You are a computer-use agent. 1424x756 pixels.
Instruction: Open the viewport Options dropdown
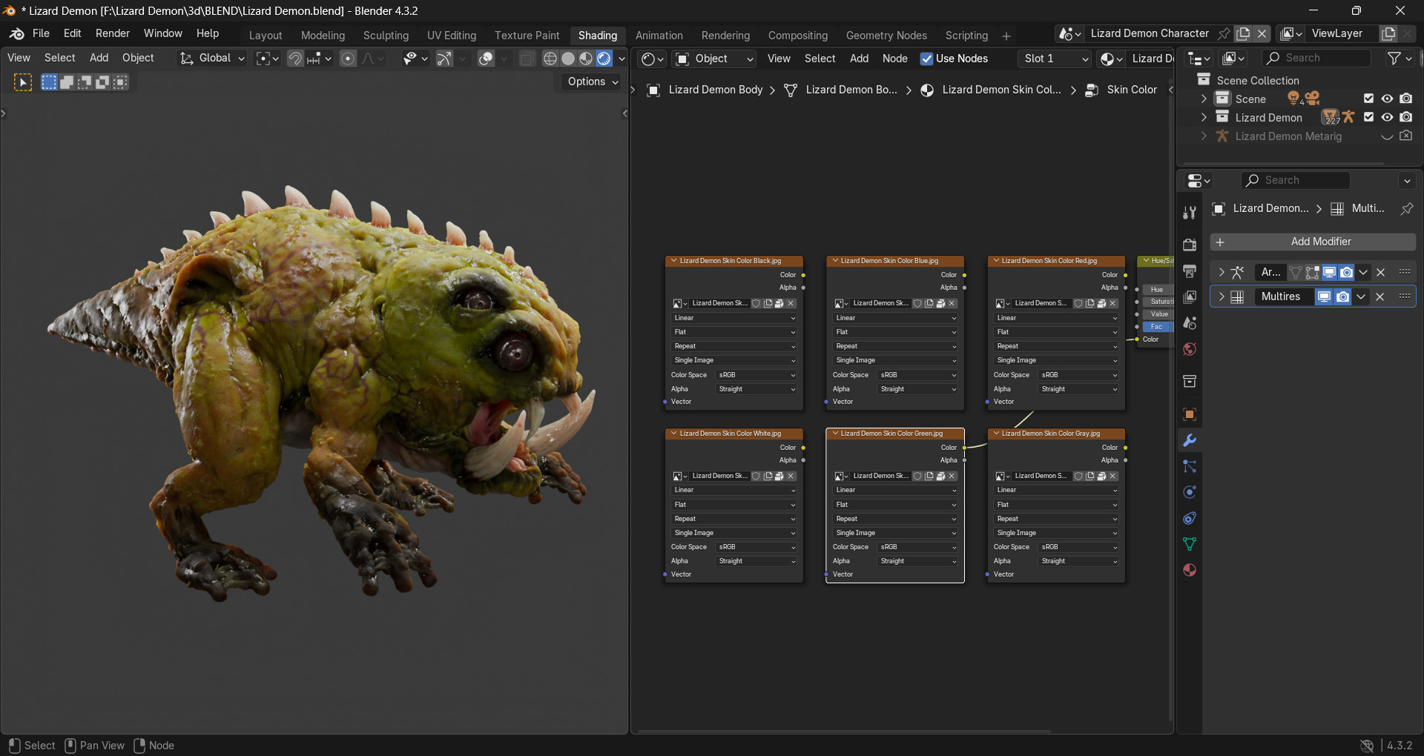[x=592, y=82]
